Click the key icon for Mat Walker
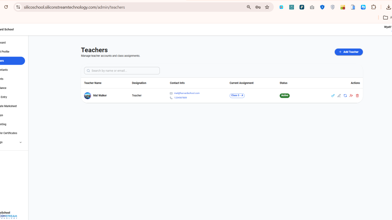The height and width of the screenshot is (220, 392). (x=333, y=96)
